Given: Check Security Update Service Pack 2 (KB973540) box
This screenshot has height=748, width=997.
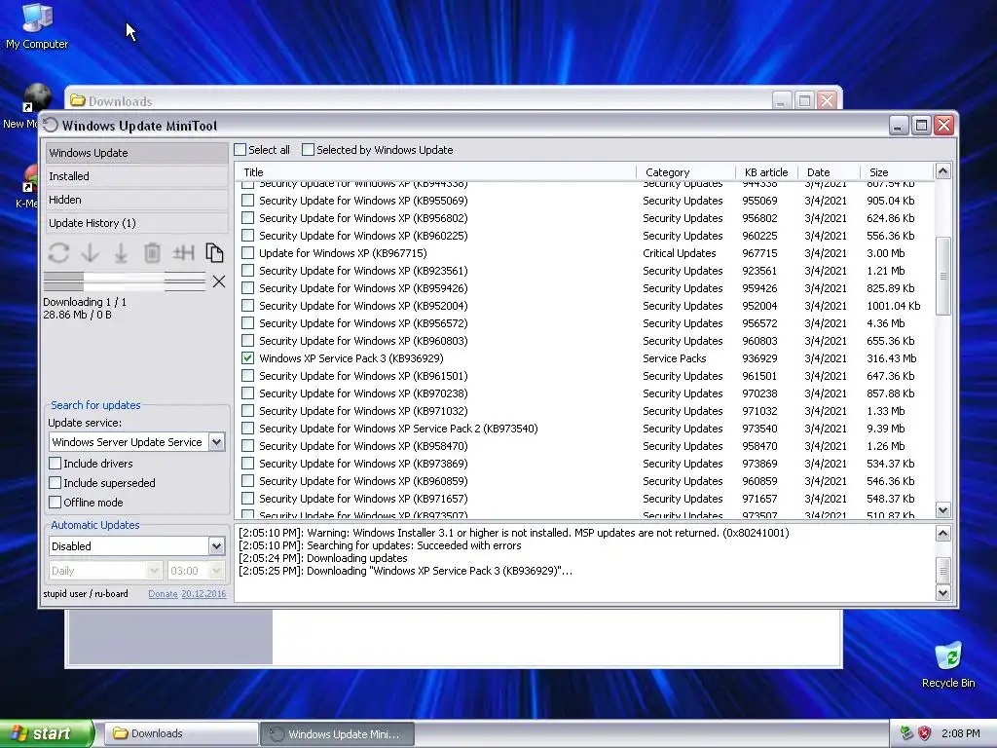Looking at the screenshot, I should [248, 429].
